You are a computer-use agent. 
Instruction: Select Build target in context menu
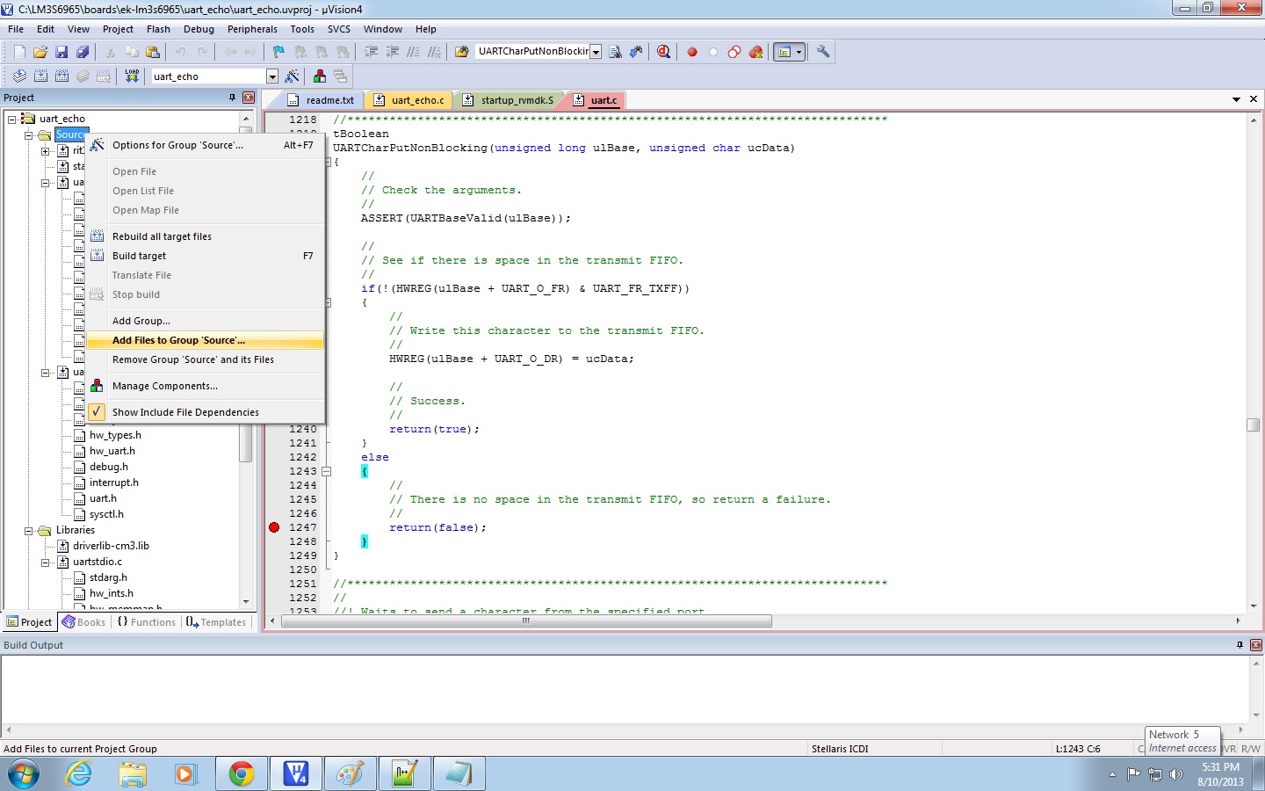[139, 256]
